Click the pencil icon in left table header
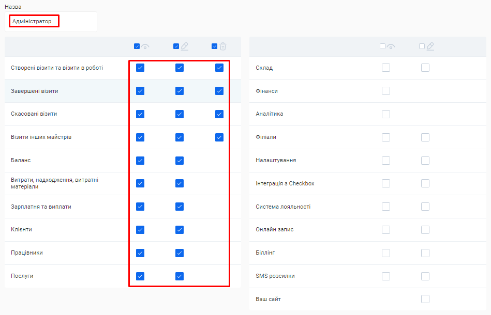The image size is (491, 315). [x=185, y=46]
